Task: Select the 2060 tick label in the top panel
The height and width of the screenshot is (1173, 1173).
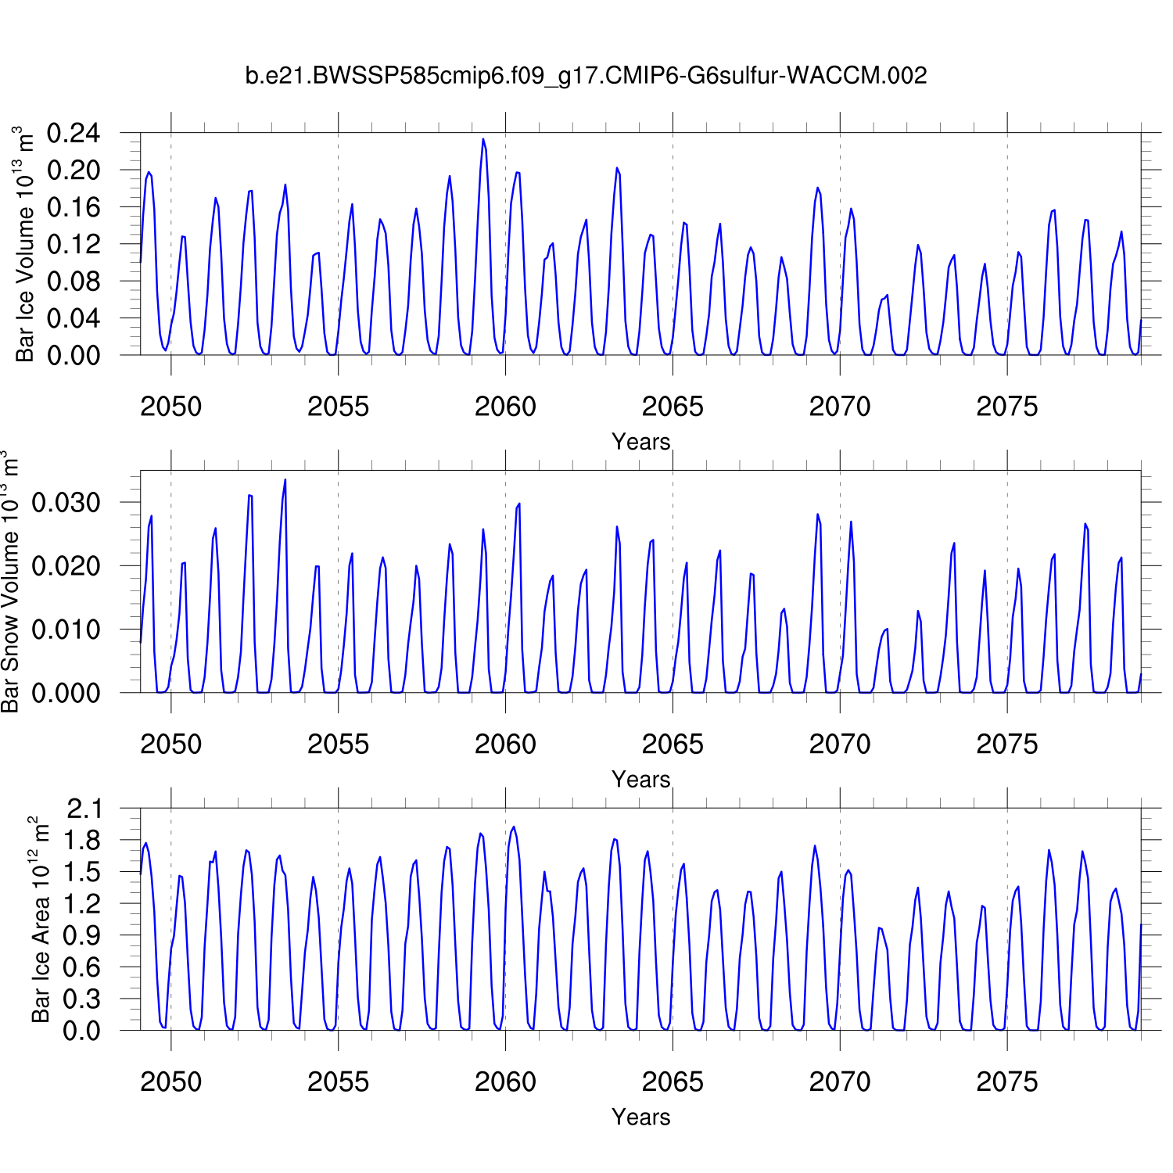Action: (505, 407)
